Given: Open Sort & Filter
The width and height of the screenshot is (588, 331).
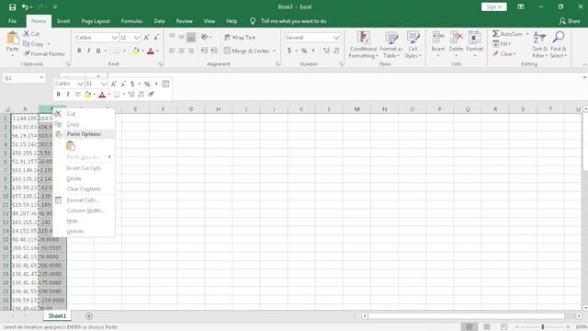Looking at the screenshot, I should [x=540, y=45].
